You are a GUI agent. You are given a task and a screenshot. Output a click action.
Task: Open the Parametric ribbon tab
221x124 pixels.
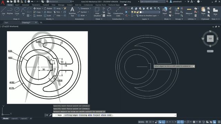[36, 5]
